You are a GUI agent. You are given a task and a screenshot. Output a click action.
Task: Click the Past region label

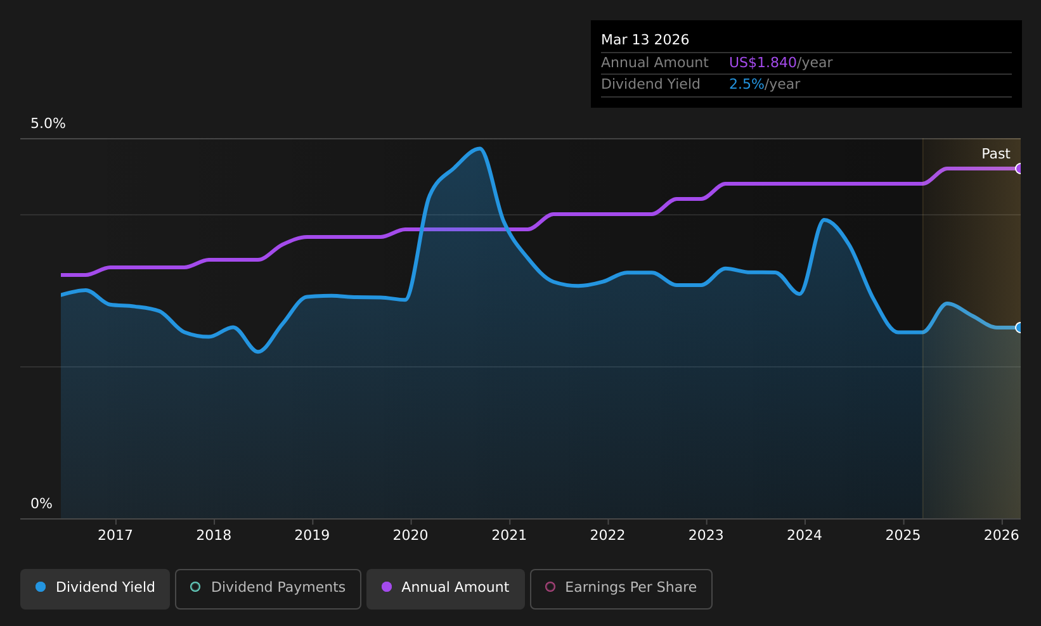click(x=996, y=154)
